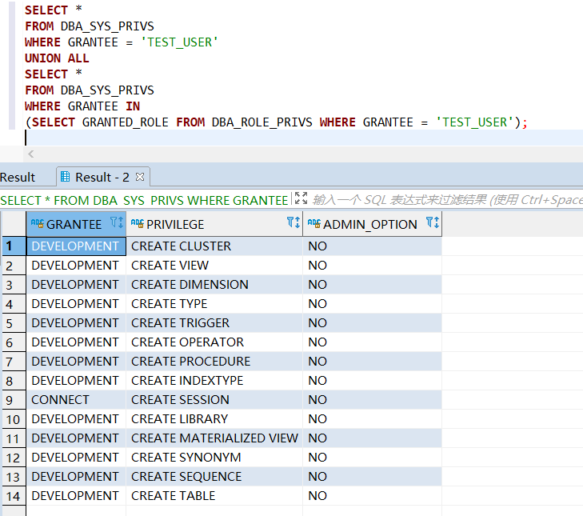Click the Result - 2 tab grid icon
The width and height of the screenshot is (583, 516).
[65, 177]
